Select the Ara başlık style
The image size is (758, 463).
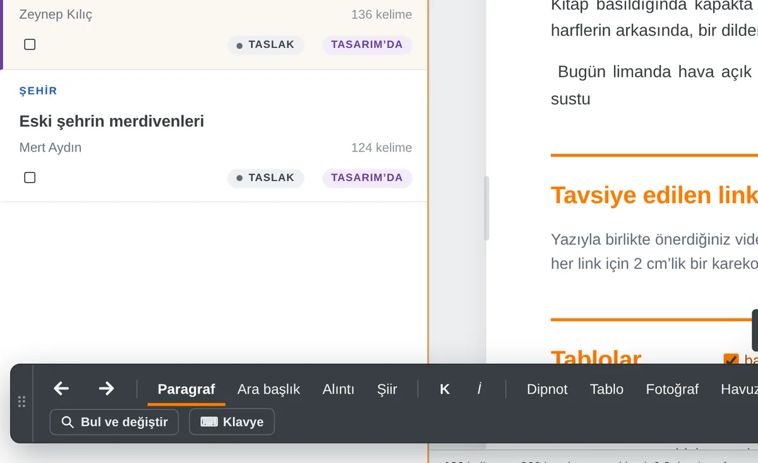point(268,389)
